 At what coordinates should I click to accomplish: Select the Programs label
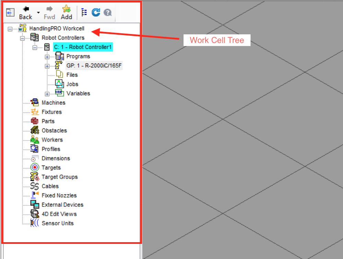[x=78, y=56]
